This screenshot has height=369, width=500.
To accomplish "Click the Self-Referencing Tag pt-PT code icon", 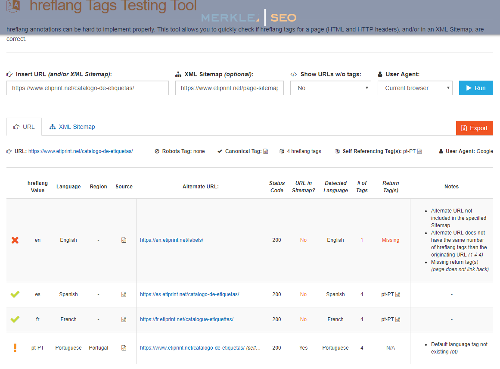I will tap(419, 151).
